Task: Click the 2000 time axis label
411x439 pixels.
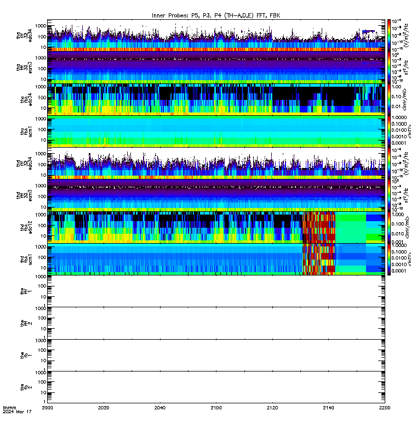Action: 47,408
